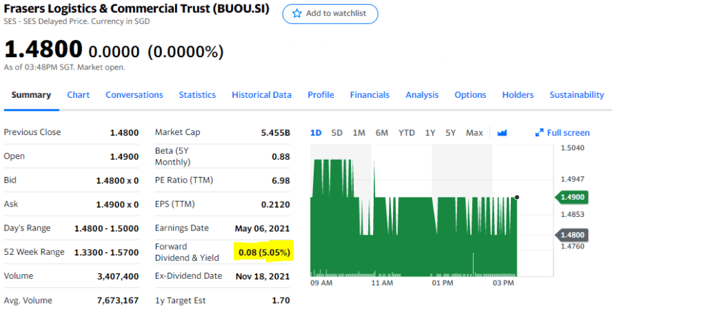Open the Summary tab
Image resolution: width=706 pixels, height=314 pixels.
[x=31, y=95]
